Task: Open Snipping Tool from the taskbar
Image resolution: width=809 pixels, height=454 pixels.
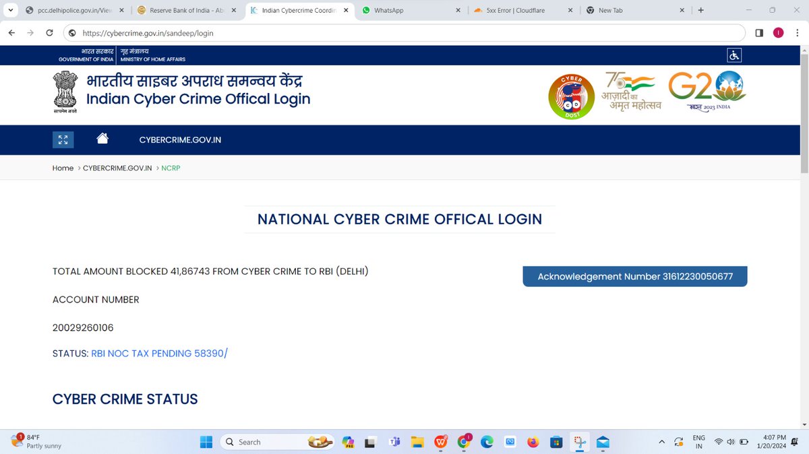Action: point(580,442)
